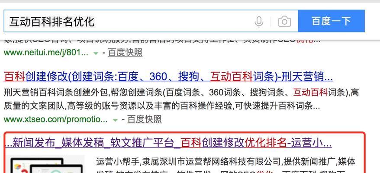The width and height of the screenshot is (380, 173).
Task: Open 百度快照 link next to www.xtseo.com
Action: [x=145, y=119]
